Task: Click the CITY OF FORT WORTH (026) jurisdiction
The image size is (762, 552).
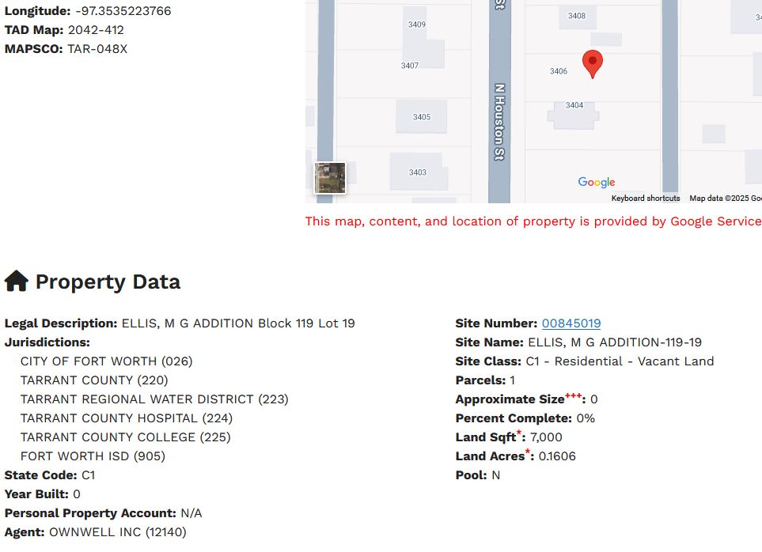Action: (107, 361)
